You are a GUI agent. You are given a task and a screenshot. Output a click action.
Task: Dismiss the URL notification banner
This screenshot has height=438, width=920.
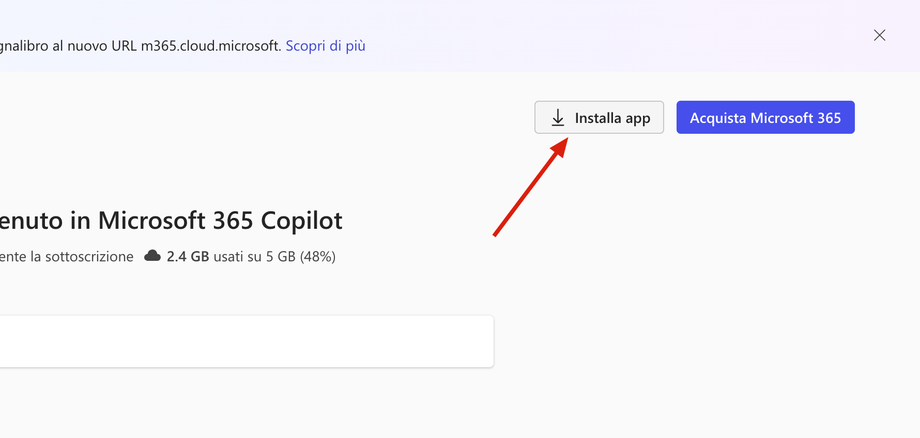click(x=879, y=35)
